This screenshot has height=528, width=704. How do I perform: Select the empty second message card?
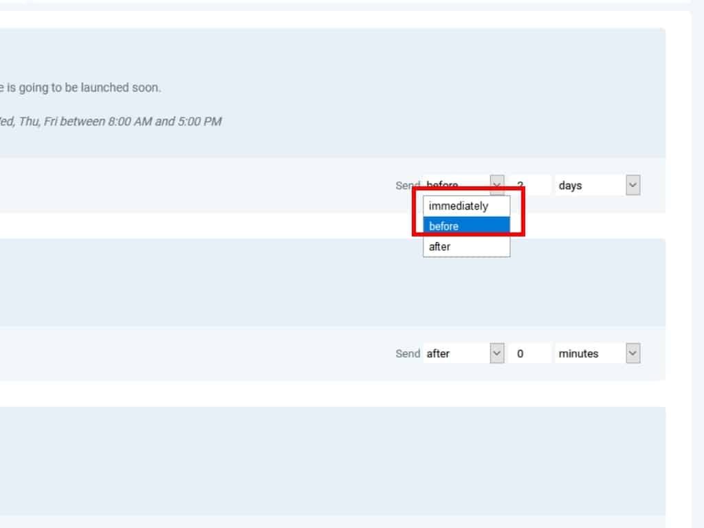(330, 282)
